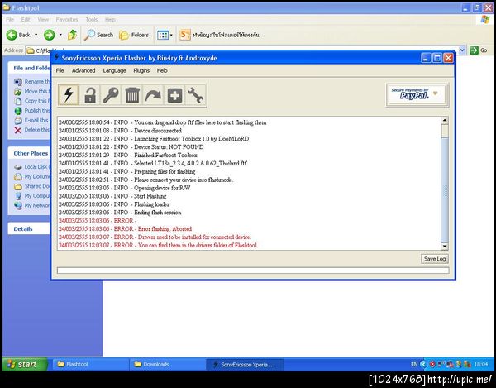Click the log scrollbar up arrow
This screenshot has height=388, width=496.
click(445, 121)
